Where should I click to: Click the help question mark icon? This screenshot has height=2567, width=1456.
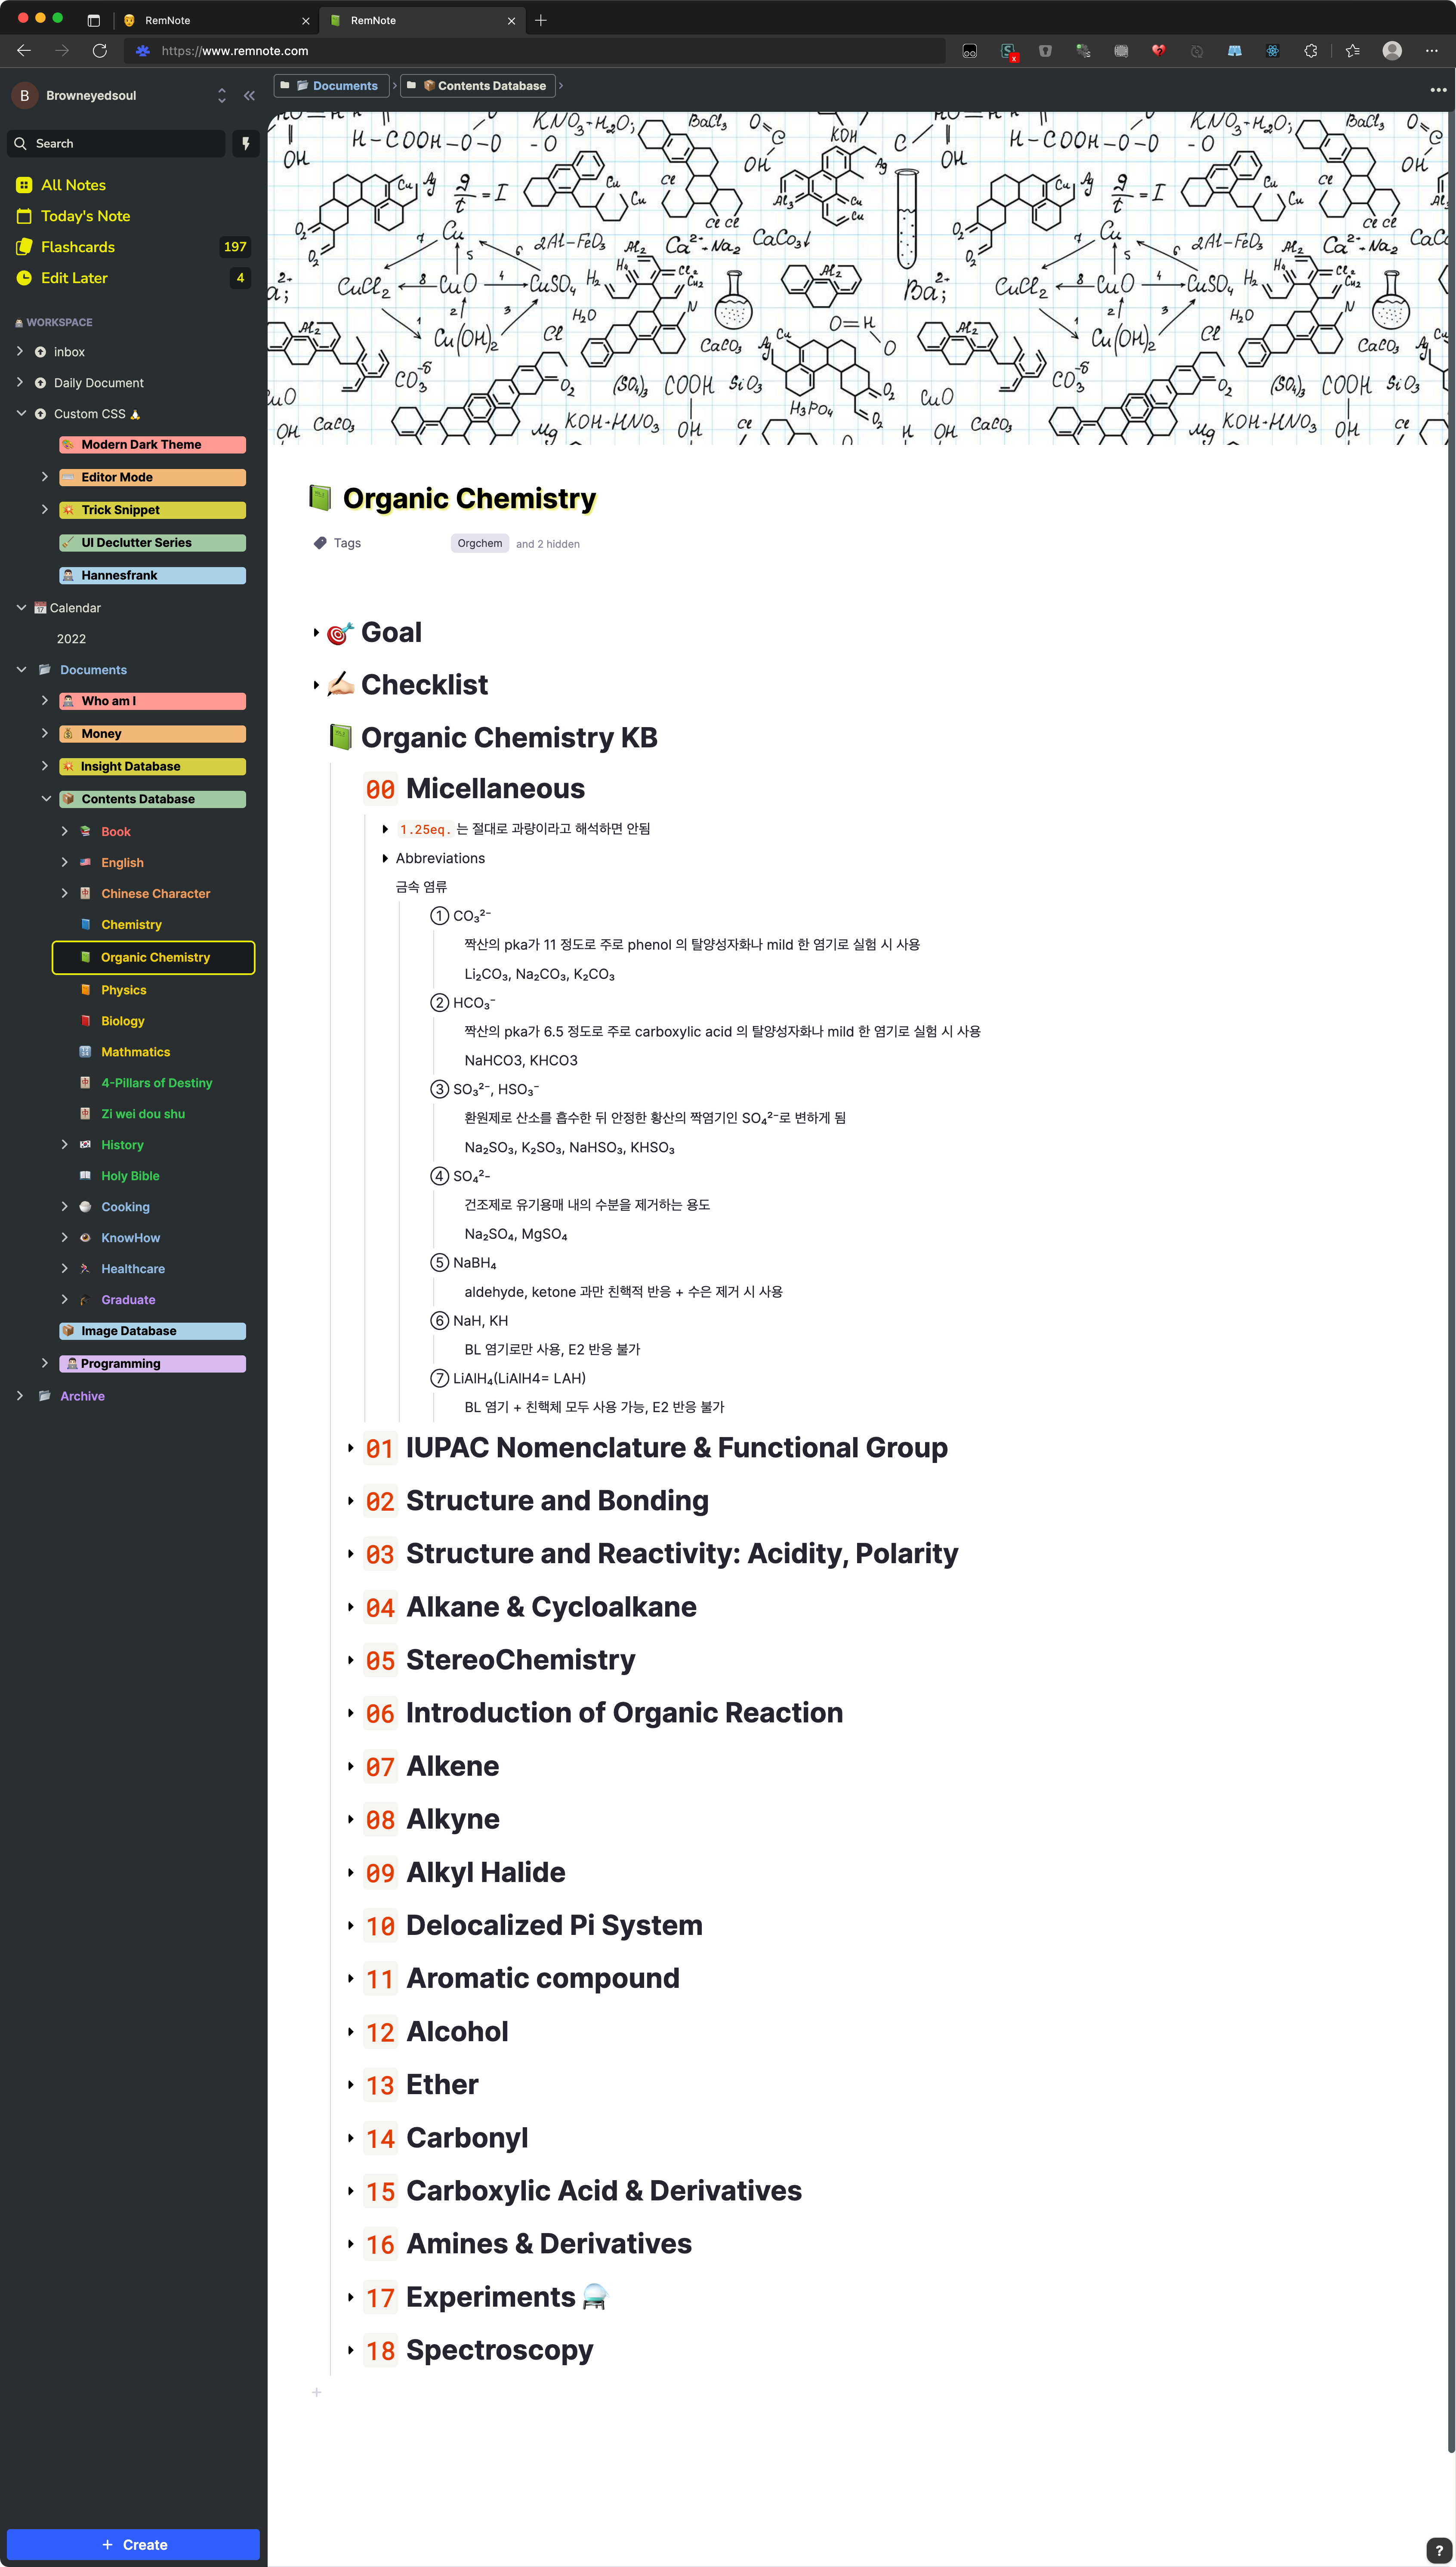click(x=1438, y=2549)
